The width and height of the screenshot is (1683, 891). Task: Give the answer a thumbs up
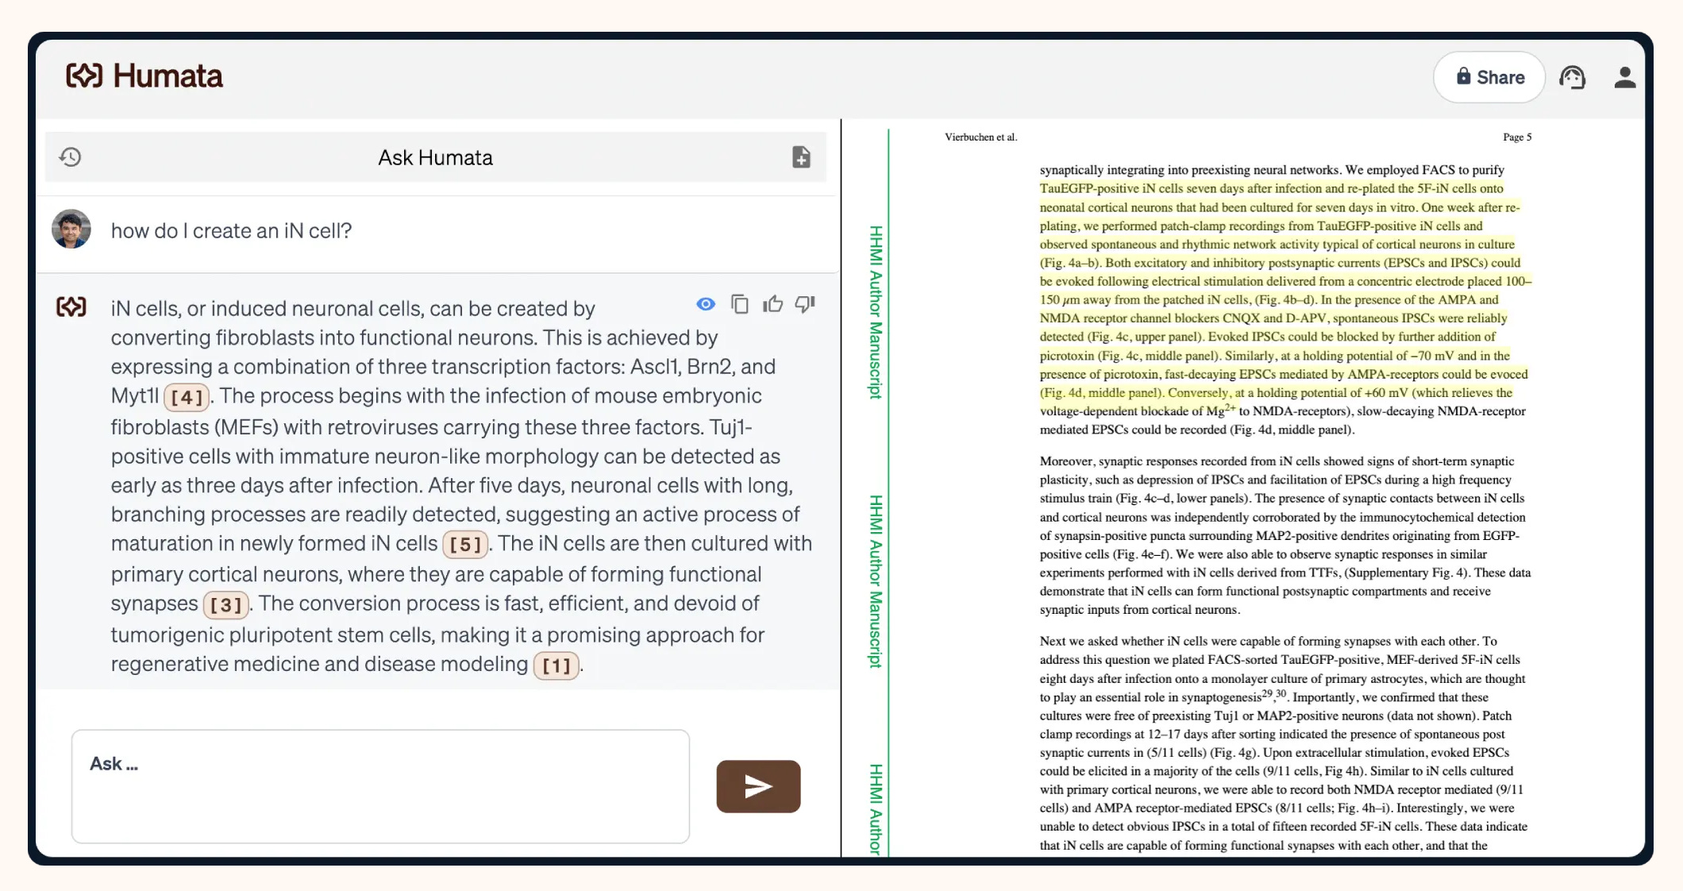point(772,304)
